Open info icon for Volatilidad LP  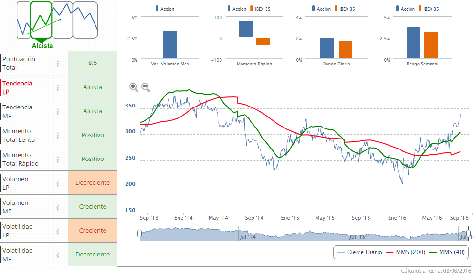58,231
